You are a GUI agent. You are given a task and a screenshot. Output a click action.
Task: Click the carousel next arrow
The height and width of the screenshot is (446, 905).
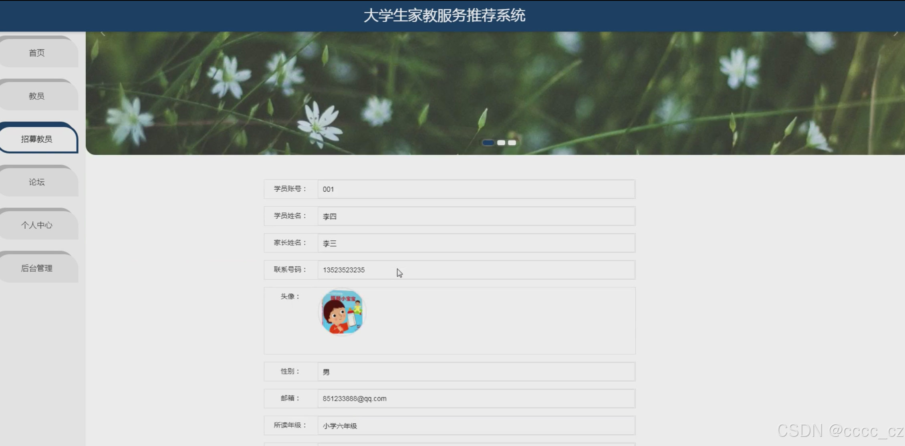click(895, 34)
